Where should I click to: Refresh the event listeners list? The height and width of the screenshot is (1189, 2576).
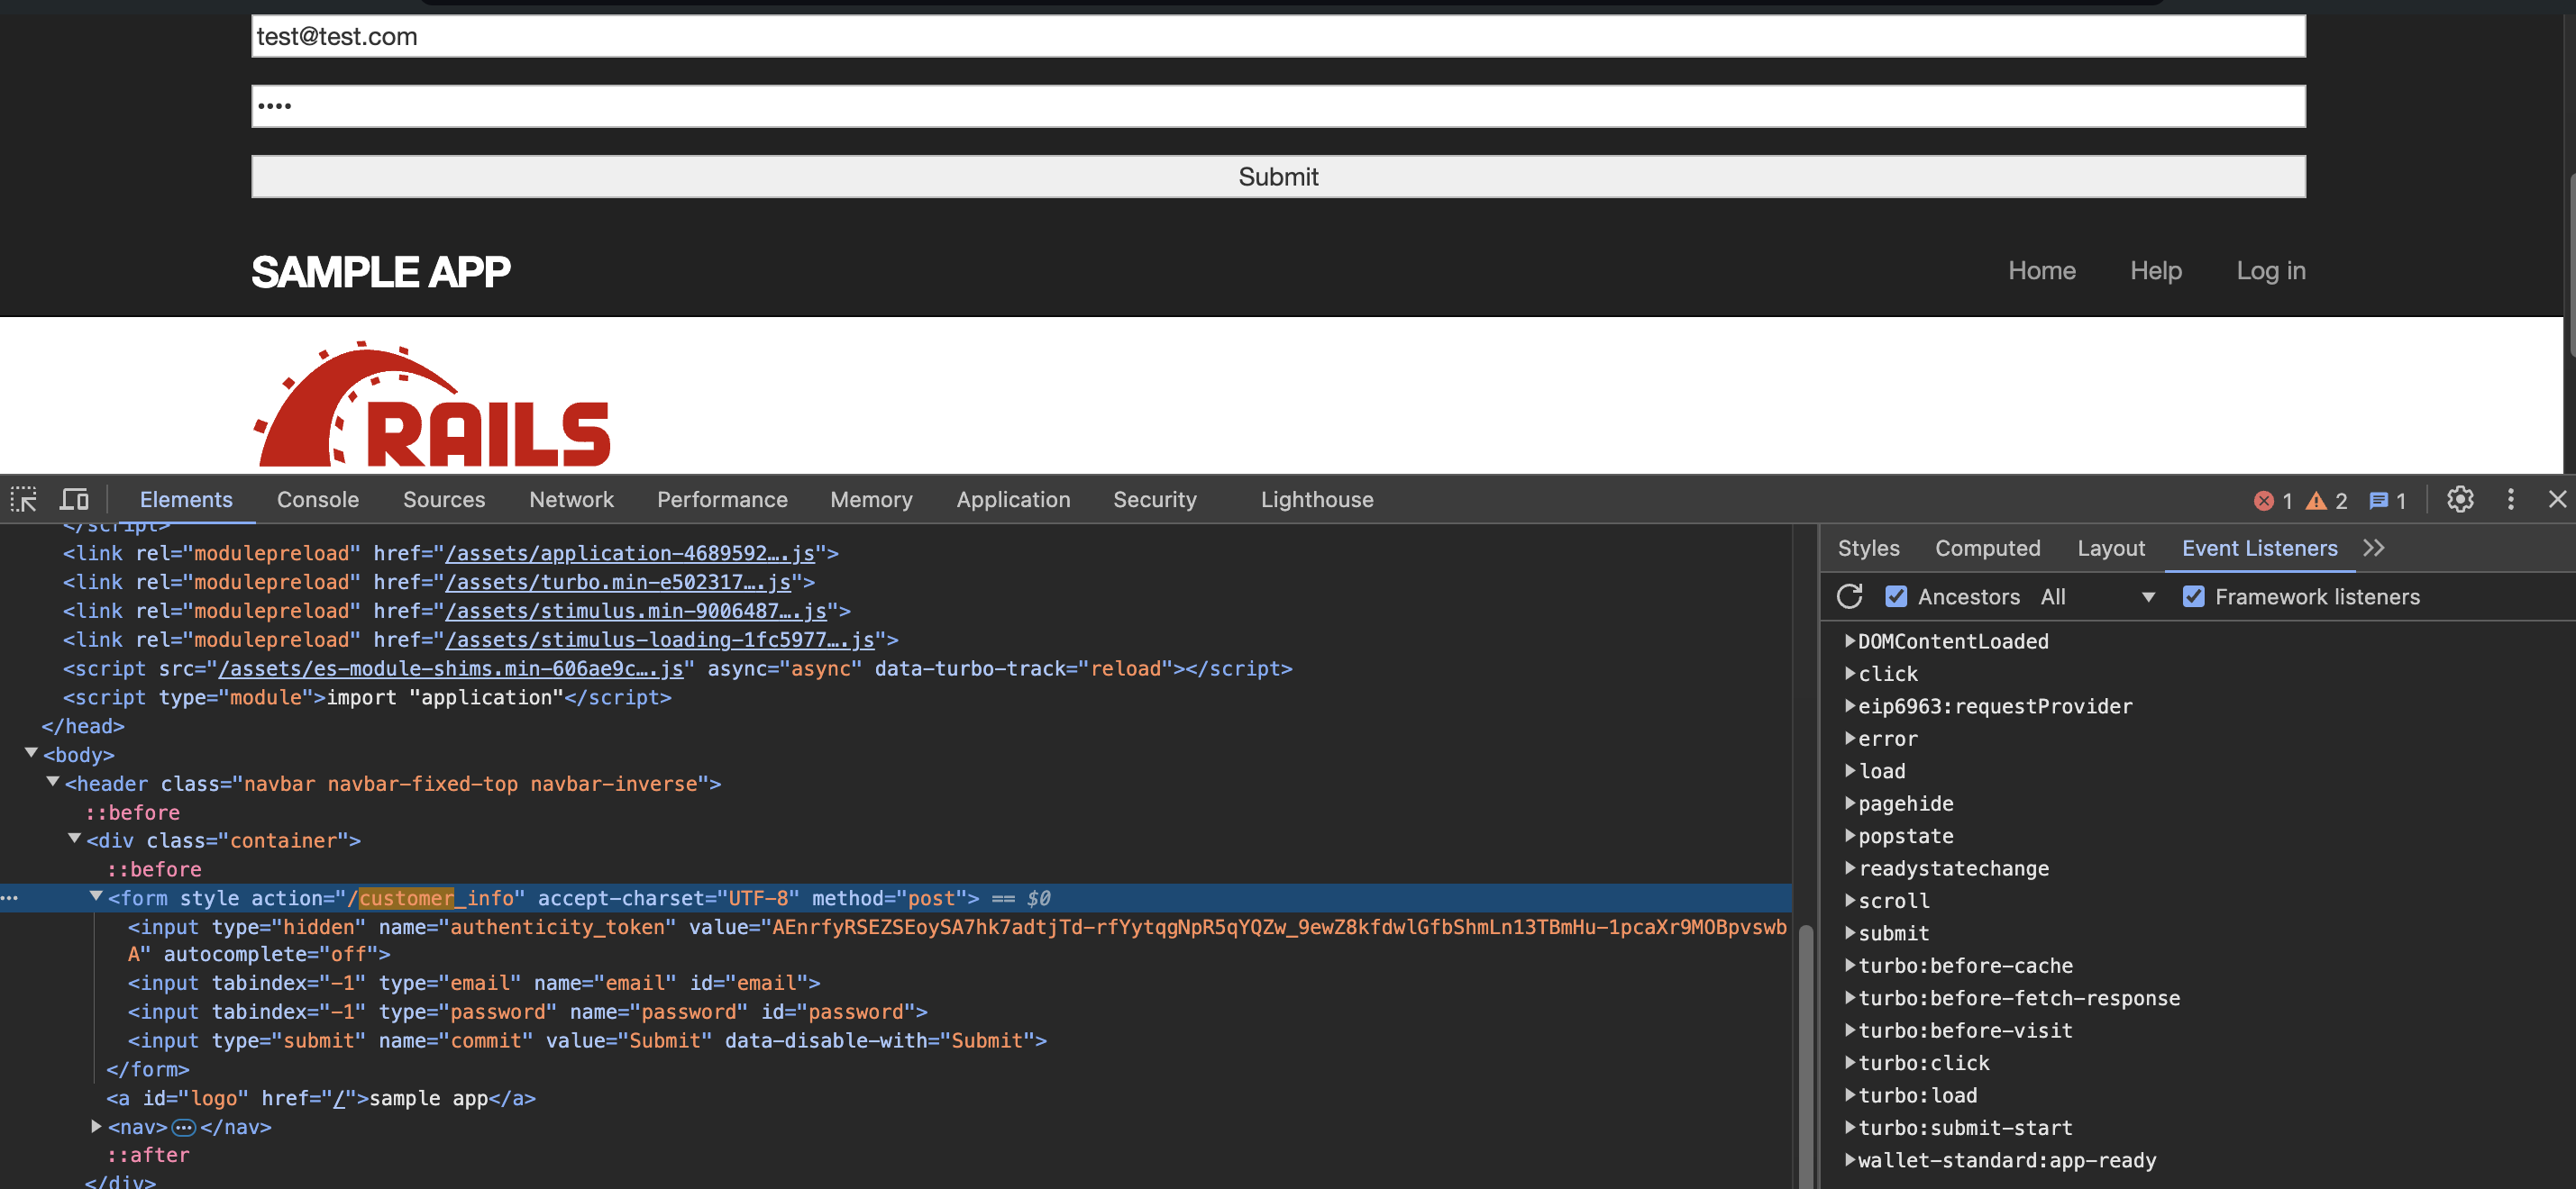1849,596
